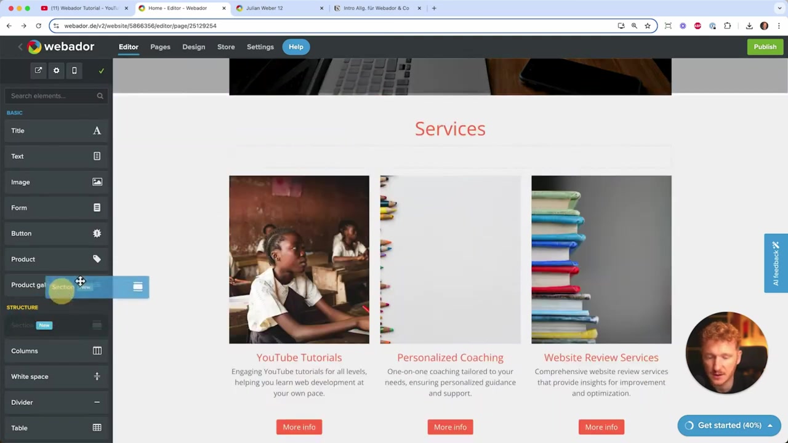Open zoom magnifier in address bar

click(x=634, y=26)
